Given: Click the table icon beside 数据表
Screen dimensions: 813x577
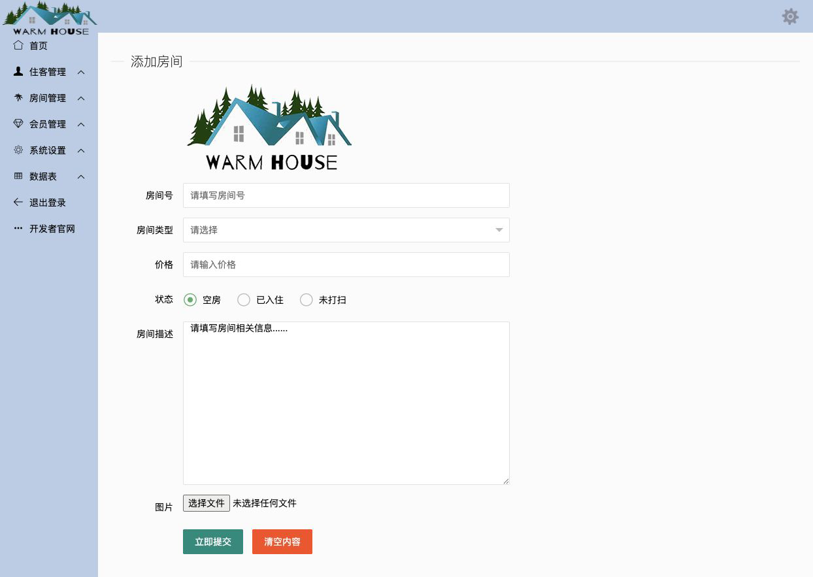Looking at the screenshot, I should coord(18,176).
